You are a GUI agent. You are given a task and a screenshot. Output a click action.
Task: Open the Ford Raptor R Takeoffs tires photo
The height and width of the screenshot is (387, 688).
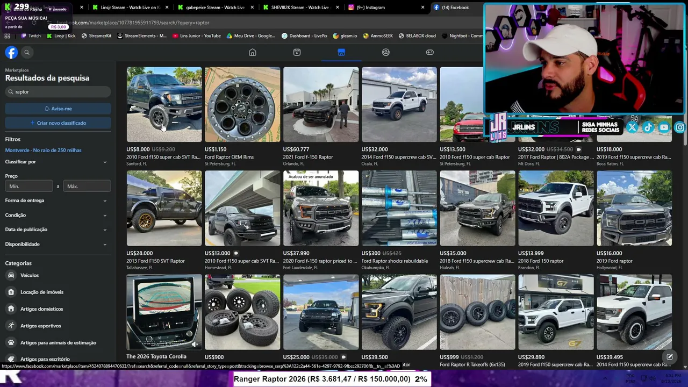(x=477, y=312)
